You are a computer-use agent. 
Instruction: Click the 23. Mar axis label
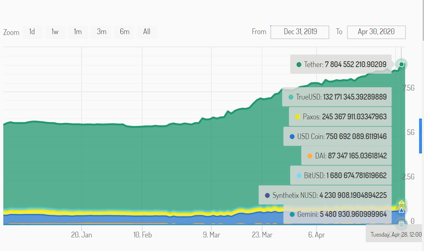tap(262, 235)
